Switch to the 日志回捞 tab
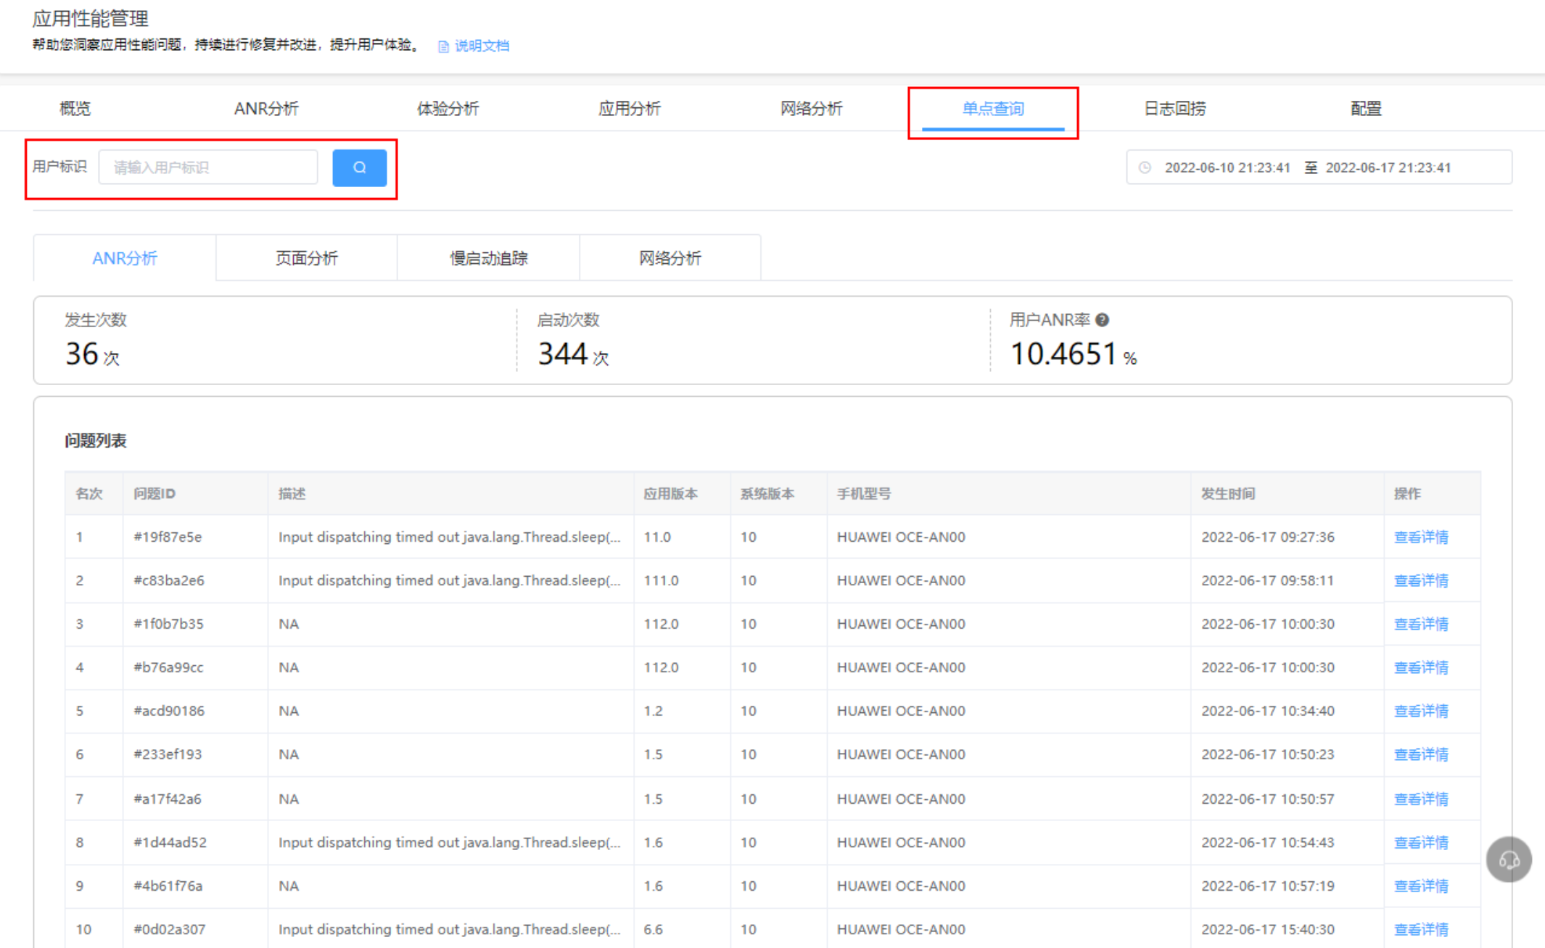Screen dimensions: 1545x948 coord(1174,109)
